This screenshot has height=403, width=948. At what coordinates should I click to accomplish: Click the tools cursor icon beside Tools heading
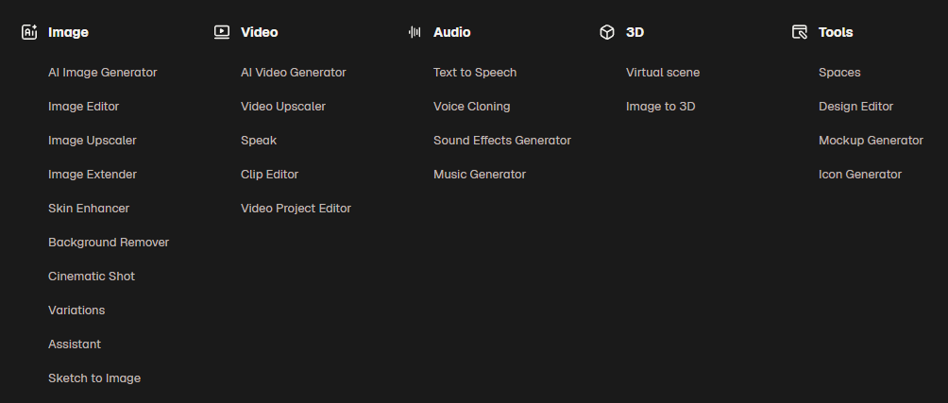[799, 32]
